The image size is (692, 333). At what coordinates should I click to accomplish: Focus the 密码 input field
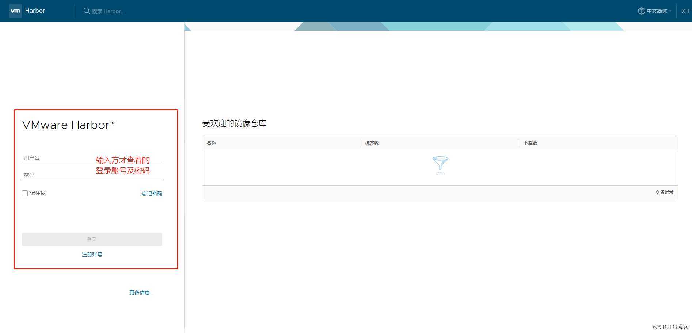click(x=92, y=175)
